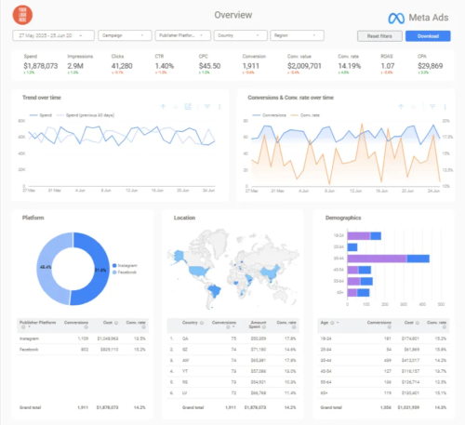
Task: Expand the Publisher Platform filter dropdown
Action: pos(183,35)
